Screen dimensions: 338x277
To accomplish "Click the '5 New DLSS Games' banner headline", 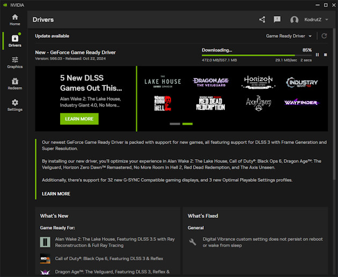I will pos(91,83).
